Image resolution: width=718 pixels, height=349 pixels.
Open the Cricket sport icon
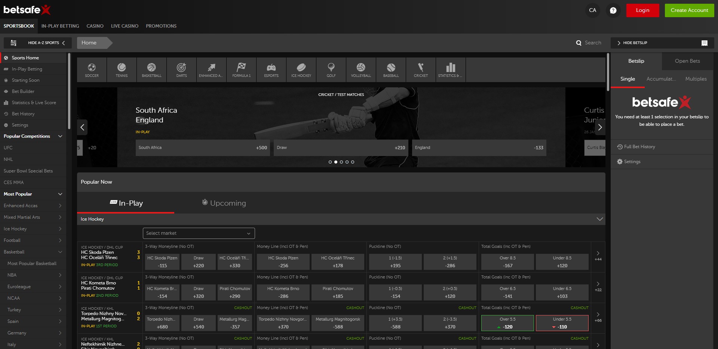pyautogui.click(x=421, y=70)
